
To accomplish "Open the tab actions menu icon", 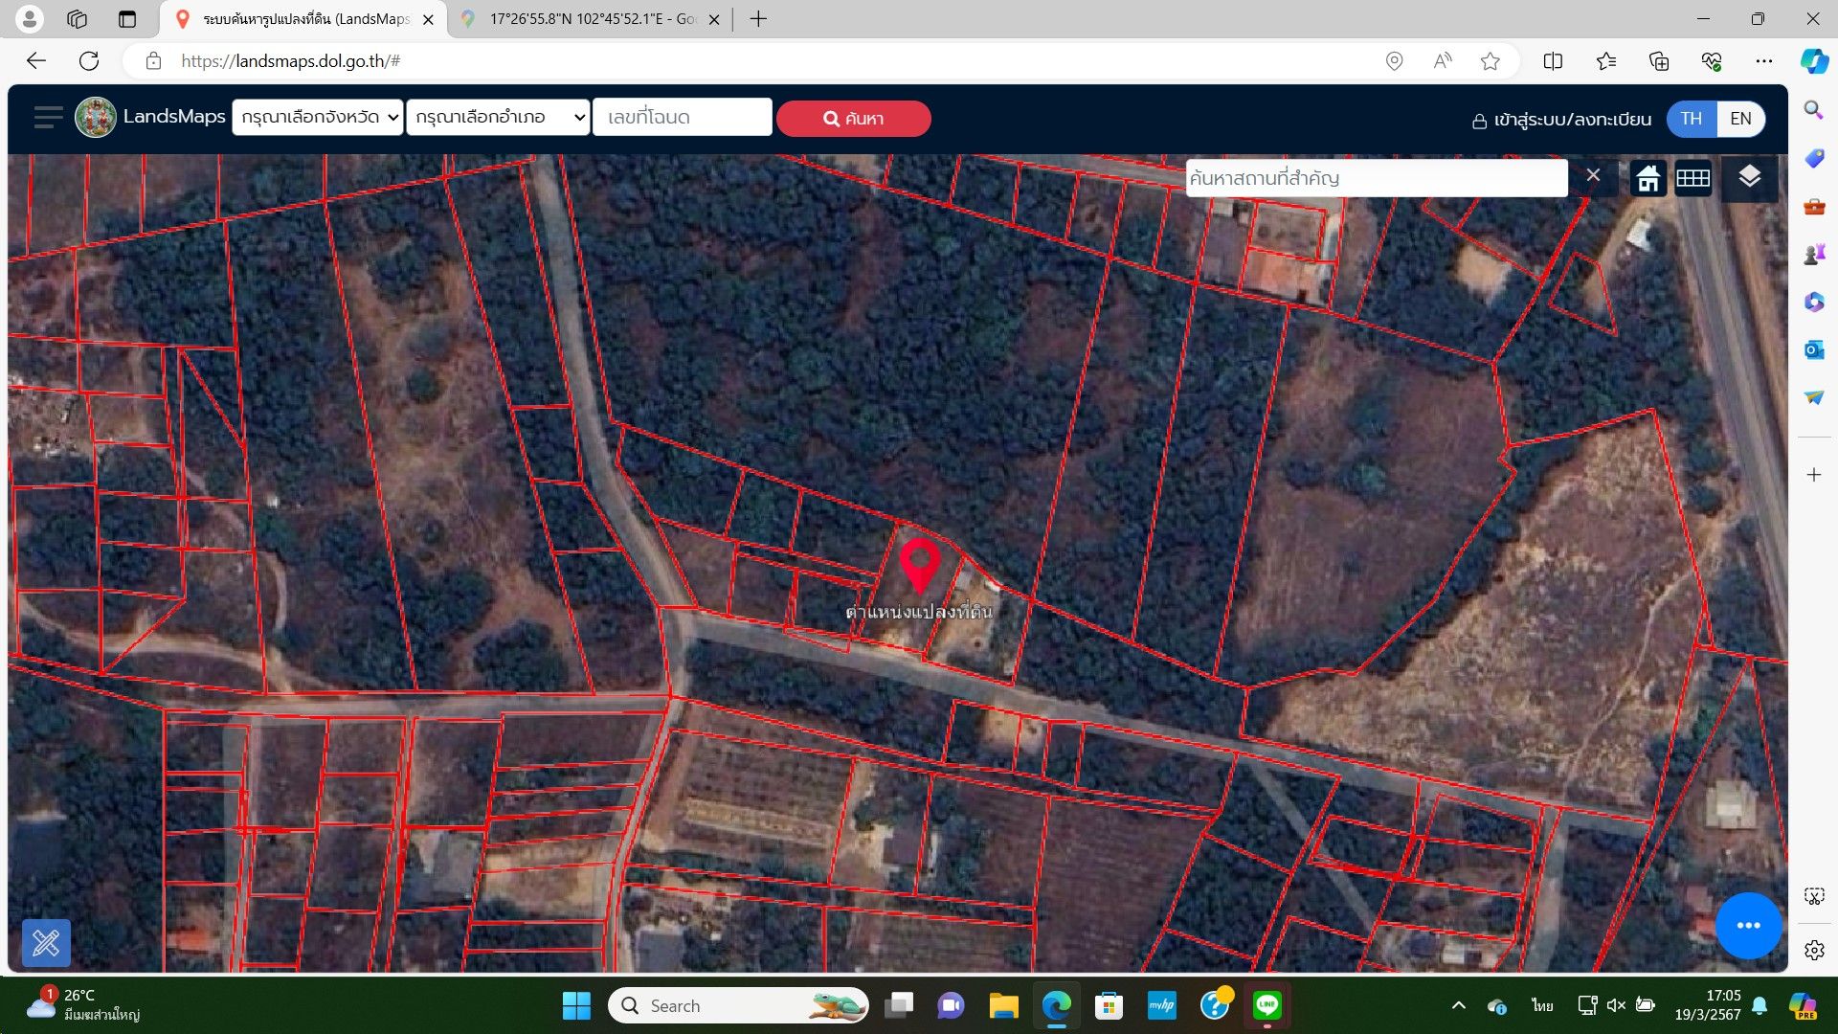I will pos(126,19).
